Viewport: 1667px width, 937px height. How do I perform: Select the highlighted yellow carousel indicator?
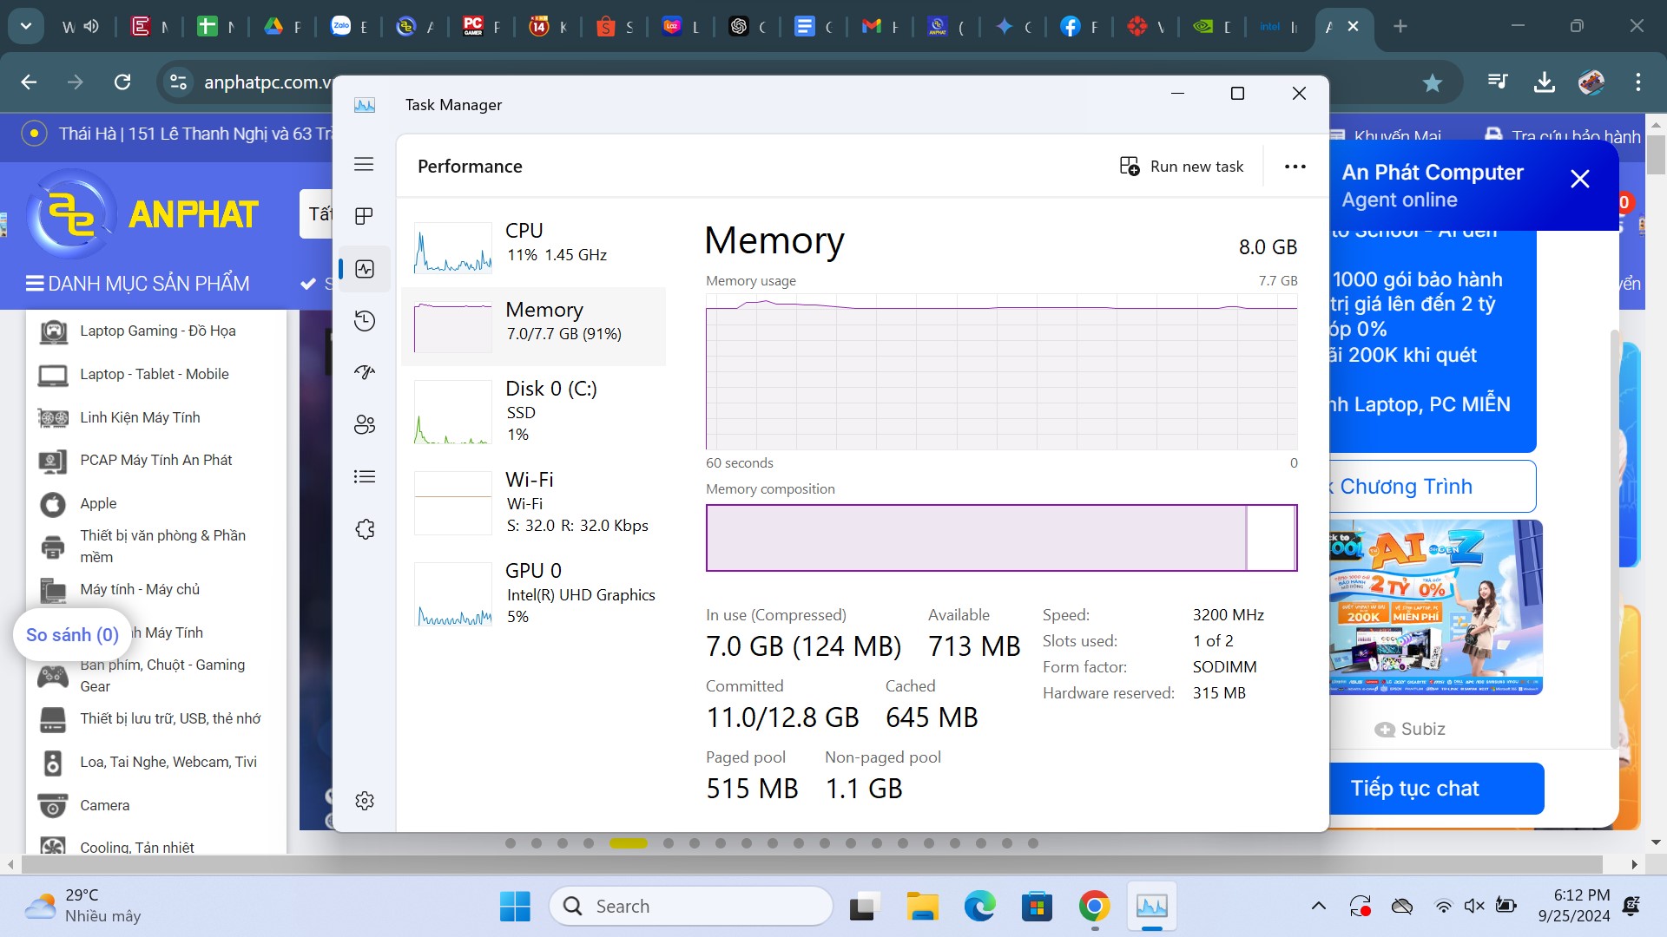pos(629,843)
